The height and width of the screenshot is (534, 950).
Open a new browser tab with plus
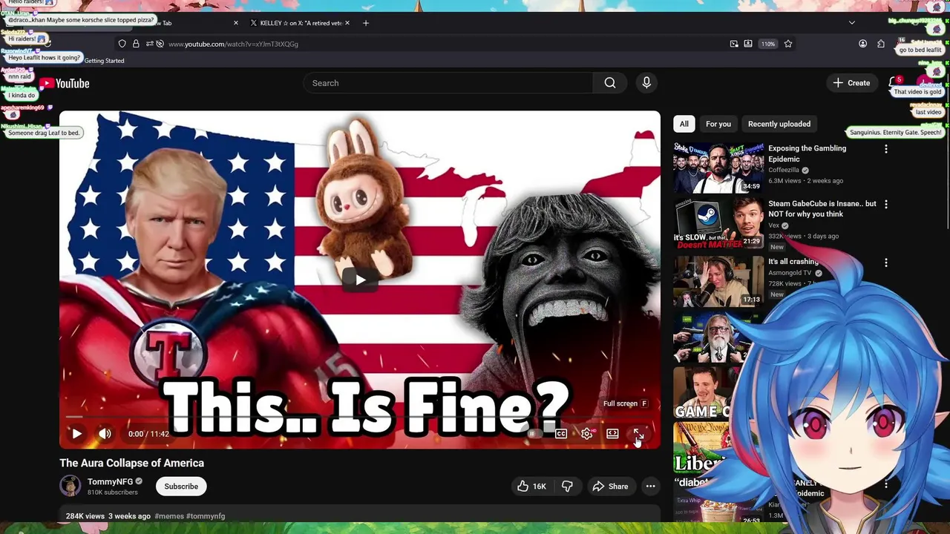(365, 23)
